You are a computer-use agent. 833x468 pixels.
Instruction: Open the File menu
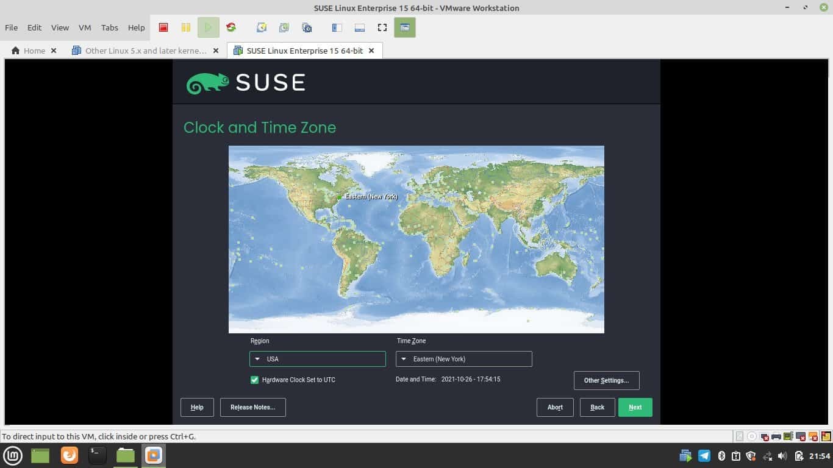tap(11, 27)
